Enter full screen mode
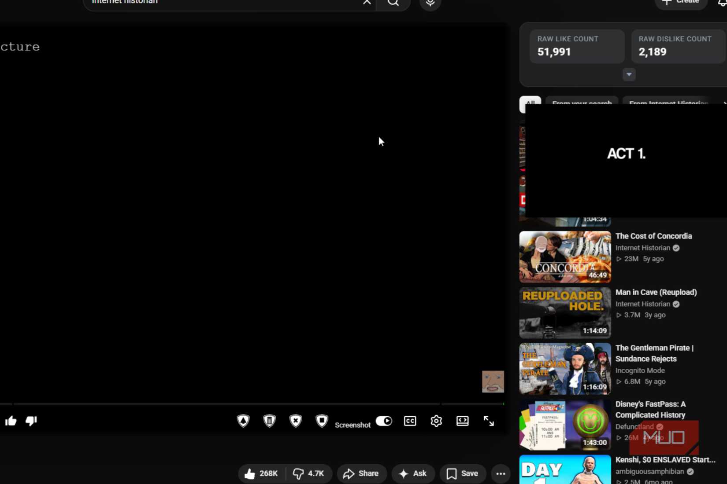This screenshot has height=484, width=727. 489,421
